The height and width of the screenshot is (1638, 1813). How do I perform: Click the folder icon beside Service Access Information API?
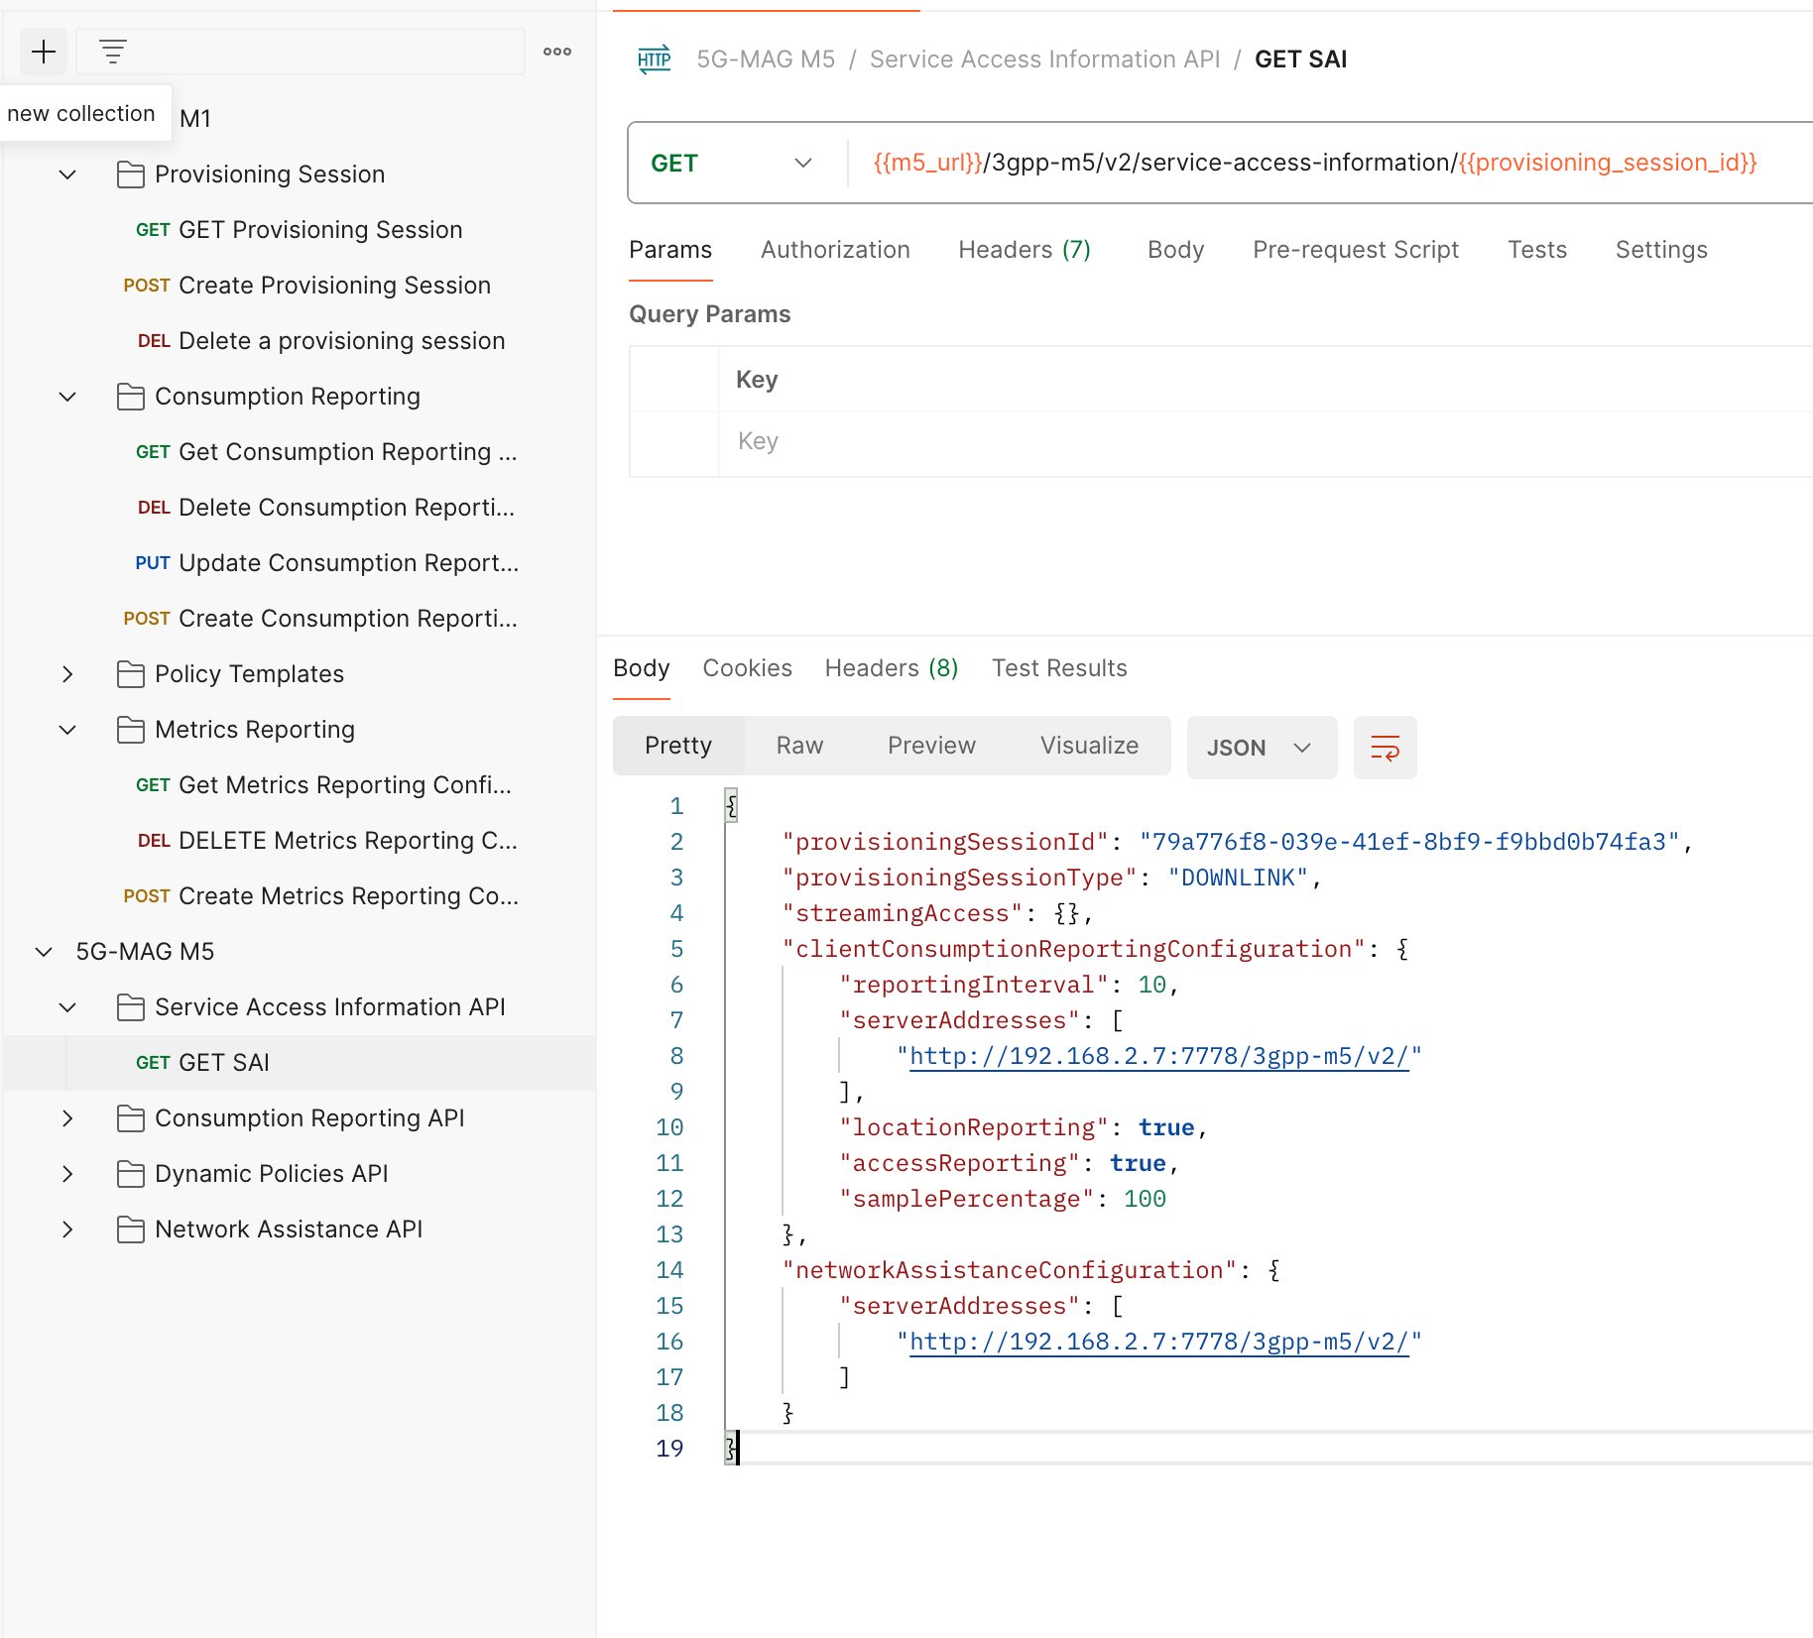click(x=130, y=1006)
